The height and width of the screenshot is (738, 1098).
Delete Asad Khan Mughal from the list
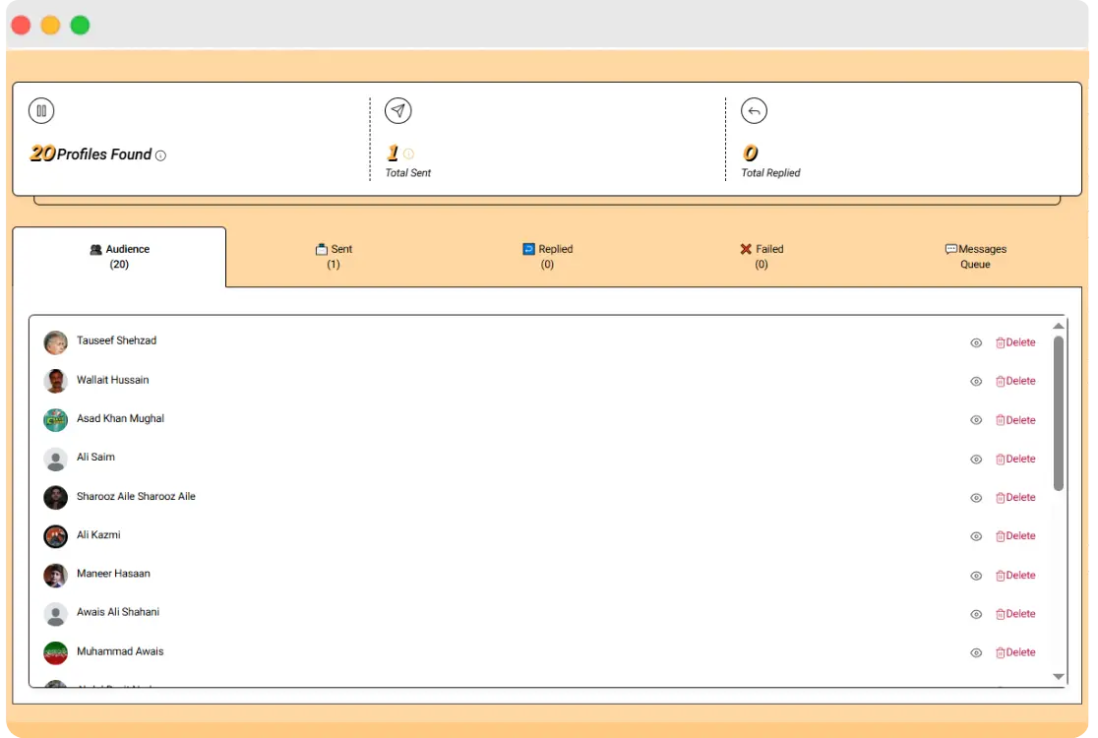pyautogui.click(x=1015, y=420)
